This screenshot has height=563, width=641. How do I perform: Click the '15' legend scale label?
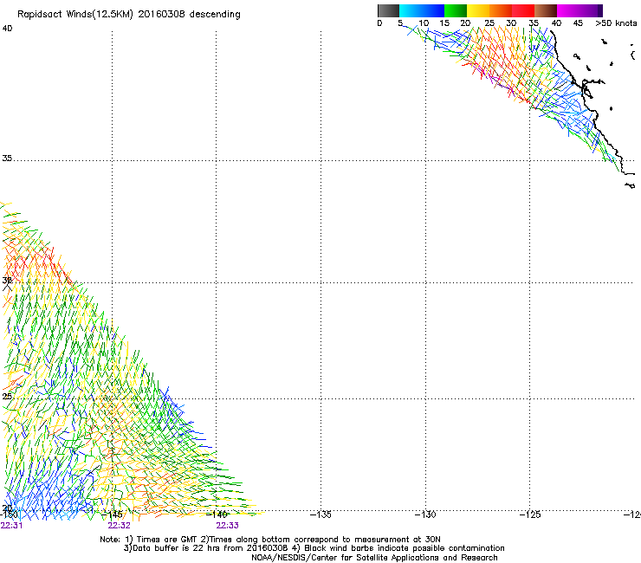444,23
